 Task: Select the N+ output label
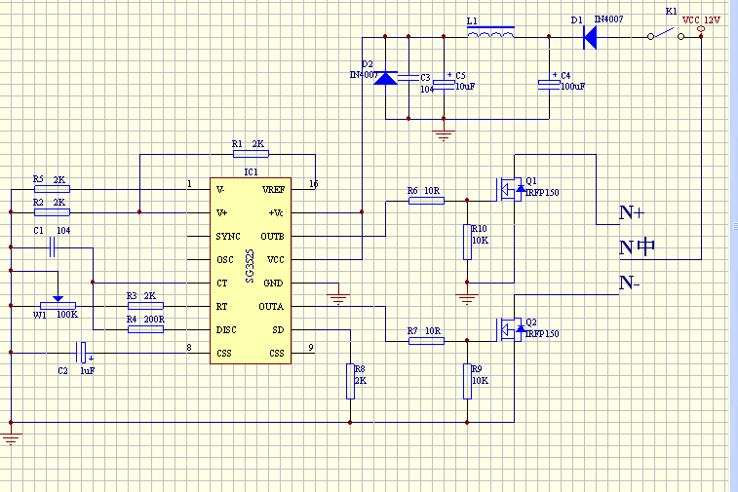point(631,212)
